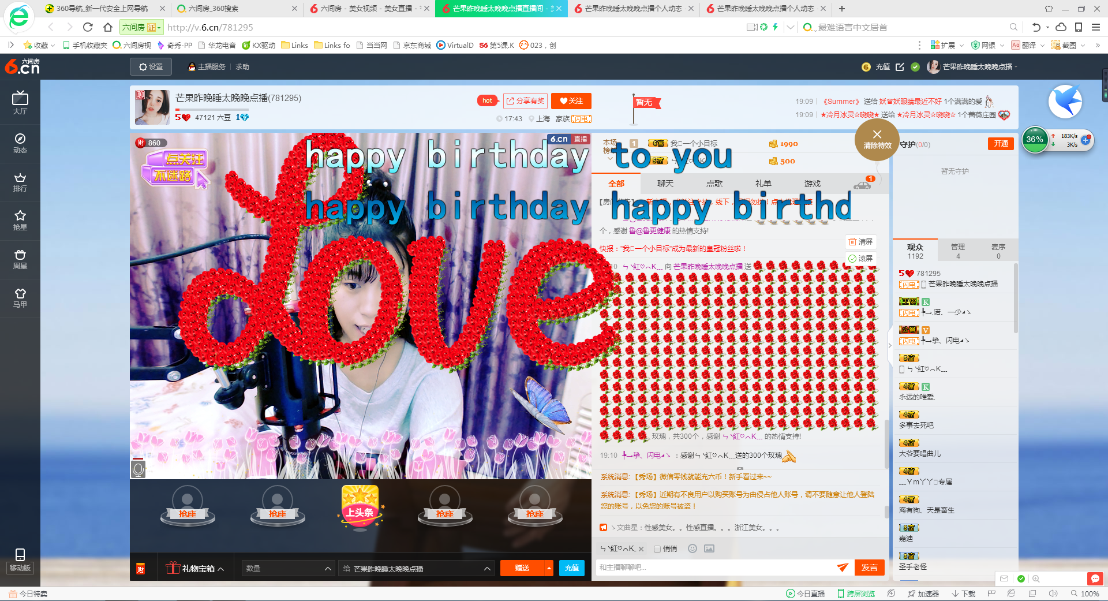Open the 求助 help link
The image size is (1108, 601).
(242, 67)
